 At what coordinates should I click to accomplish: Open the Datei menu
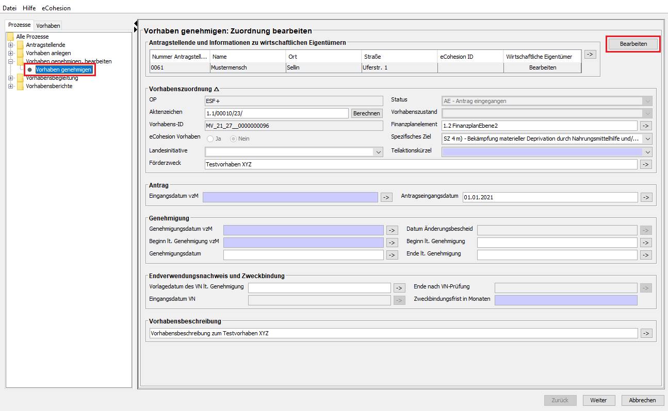pos(10,8)
